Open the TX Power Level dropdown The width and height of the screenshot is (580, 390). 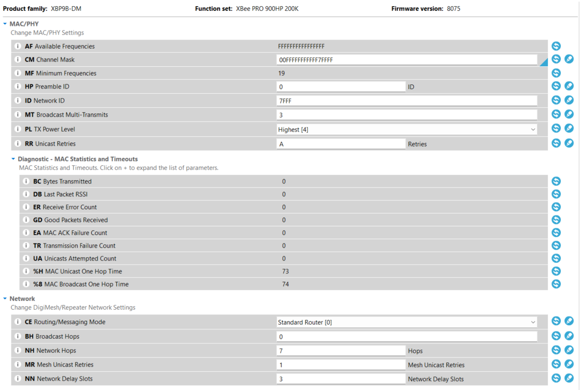tap(407, 129)
